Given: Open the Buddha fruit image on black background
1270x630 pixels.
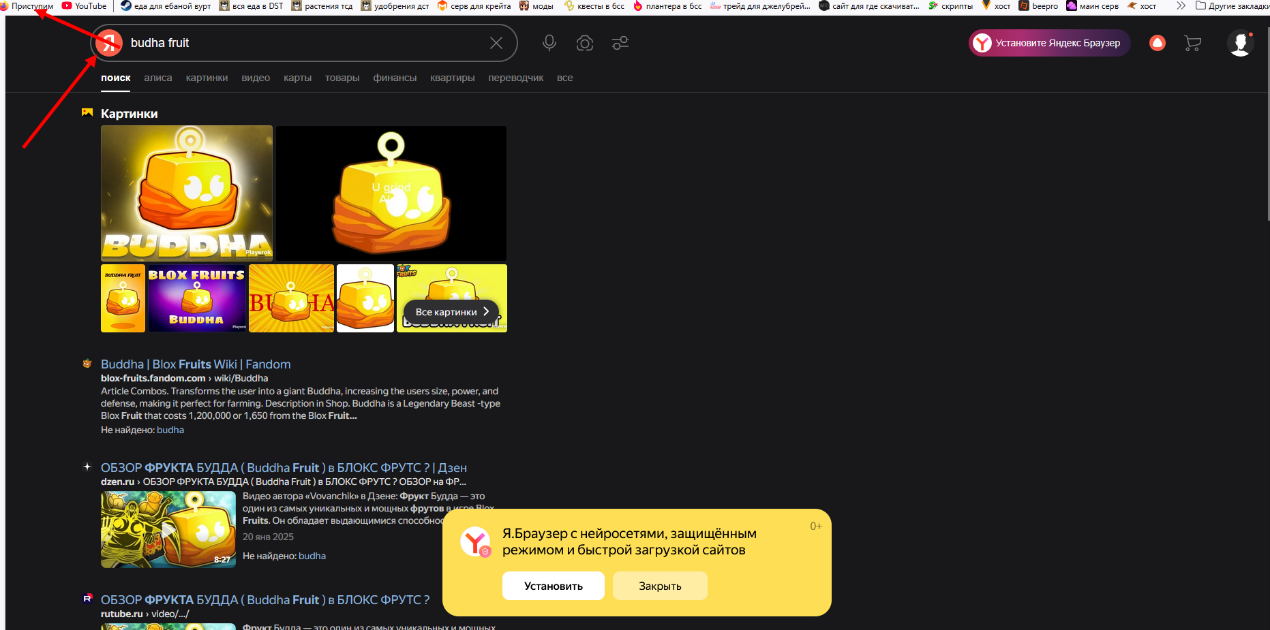Looking at the screenshot, I should point(391,193).
